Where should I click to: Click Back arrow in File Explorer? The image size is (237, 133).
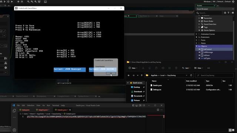[x=128, y=75]
